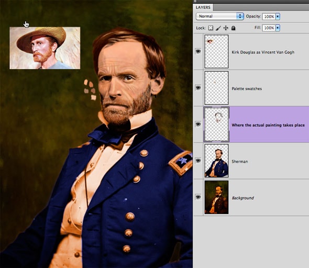The width and height of the screenshot is (309, 268).
Task: Select the Kirk Douglas layer thumbnail
Action: pos(217,51)
